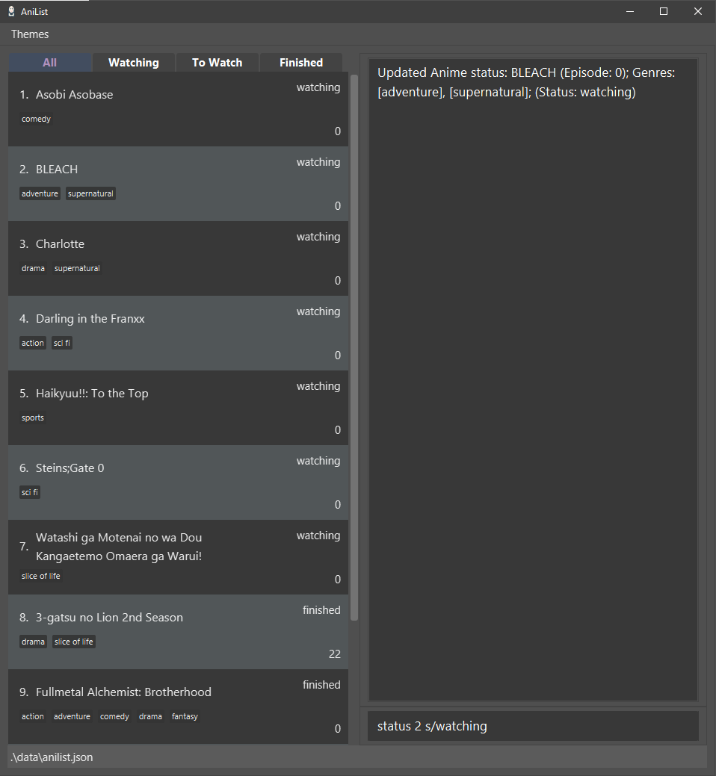The width and height of the screenshot is (716, 776).
Task: Switch to the All tab
Action: 49,62
